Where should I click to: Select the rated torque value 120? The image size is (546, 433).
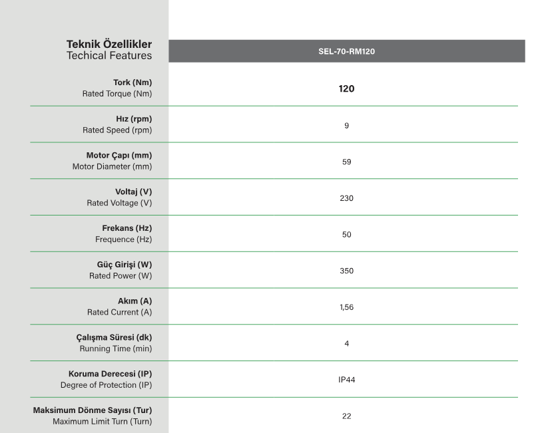(x=346, y=88)
